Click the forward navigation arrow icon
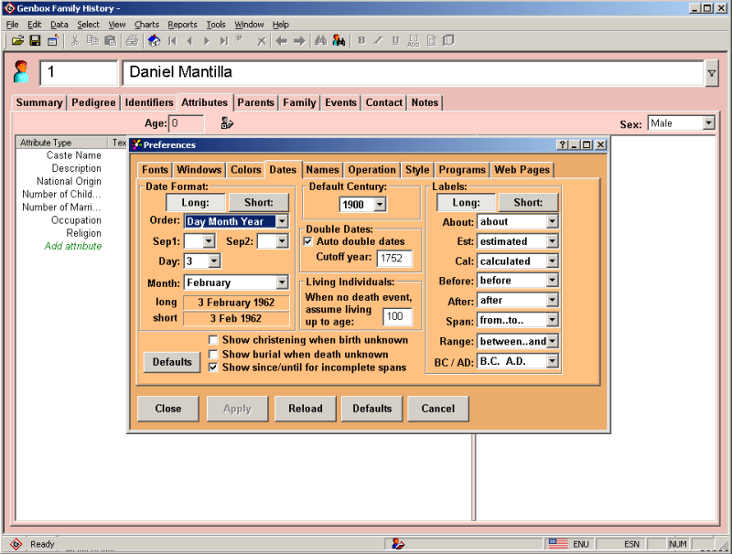 tap(302, 40)
